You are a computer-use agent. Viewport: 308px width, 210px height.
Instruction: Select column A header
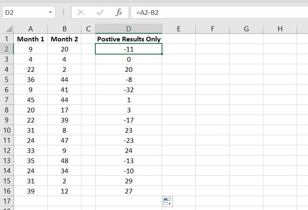point(31,29)
